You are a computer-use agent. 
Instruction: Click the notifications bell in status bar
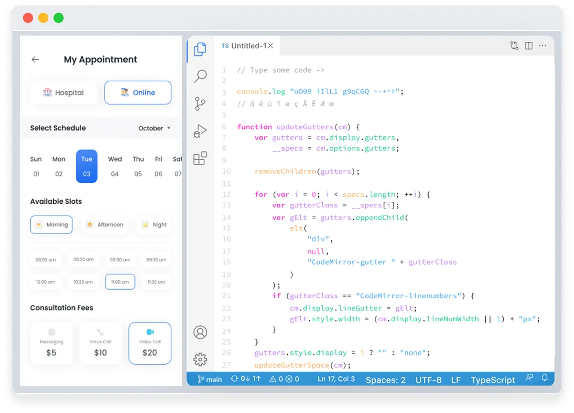point(545,378)
